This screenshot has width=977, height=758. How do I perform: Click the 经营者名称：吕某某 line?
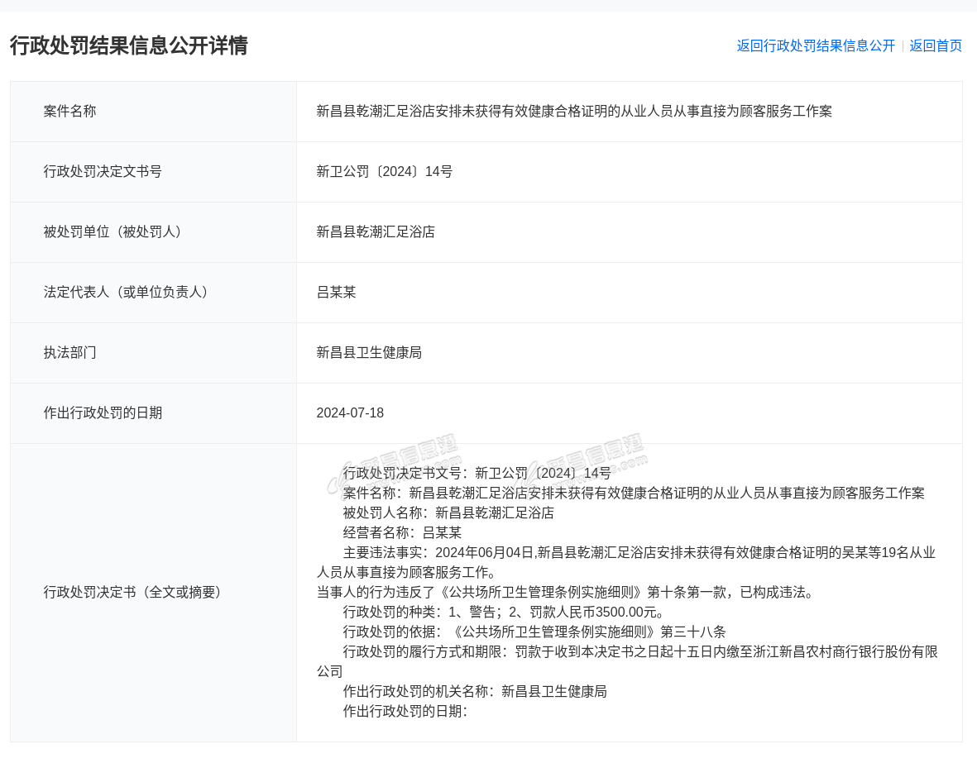(x=402, y=532)
